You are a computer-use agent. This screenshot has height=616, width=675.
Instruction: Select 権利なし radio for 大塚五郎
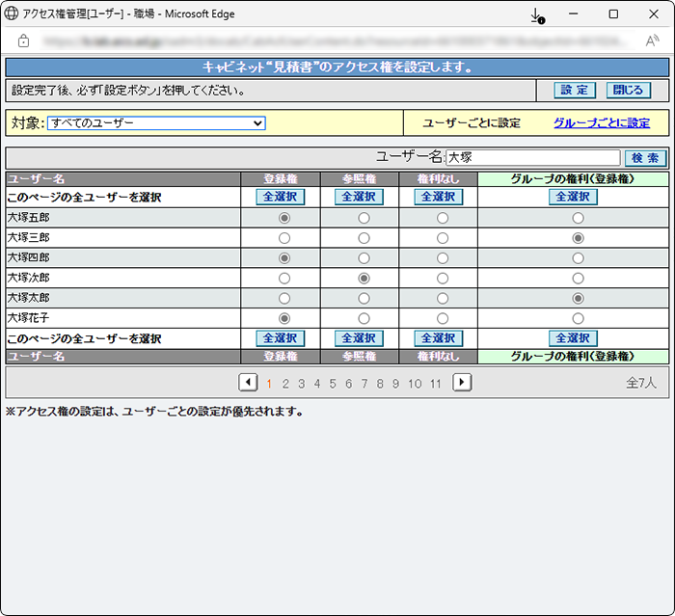443,218
